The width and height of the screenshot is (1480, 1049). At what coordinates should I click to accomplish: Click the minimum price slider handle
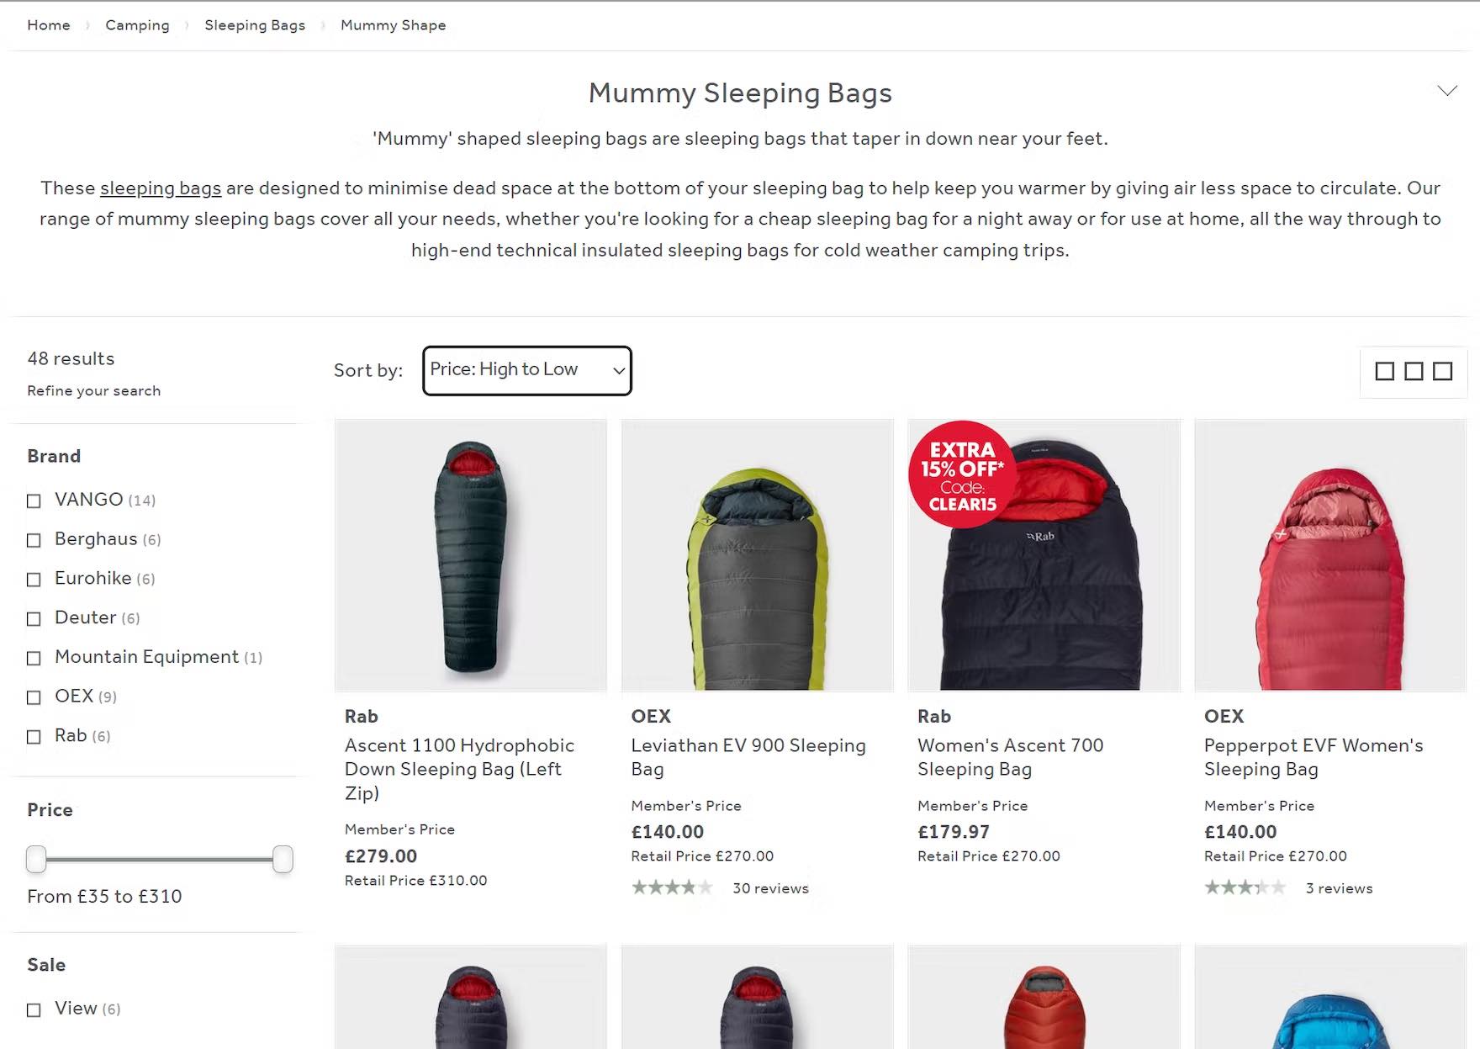[x=36, y=859]
